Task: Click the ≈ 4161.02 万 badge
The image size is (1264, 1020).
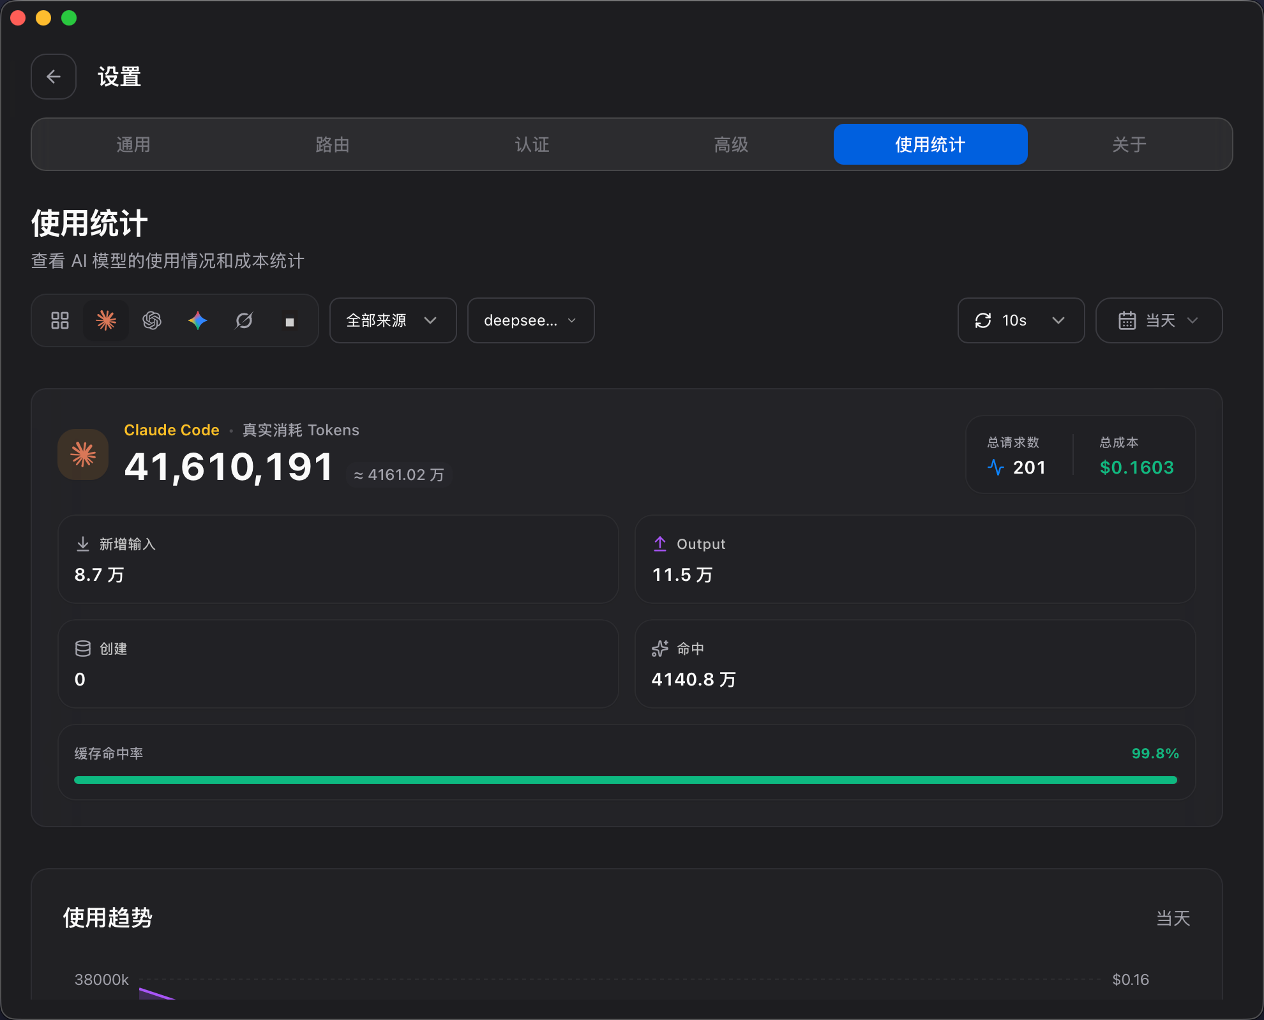Action: tap(399, 475)
